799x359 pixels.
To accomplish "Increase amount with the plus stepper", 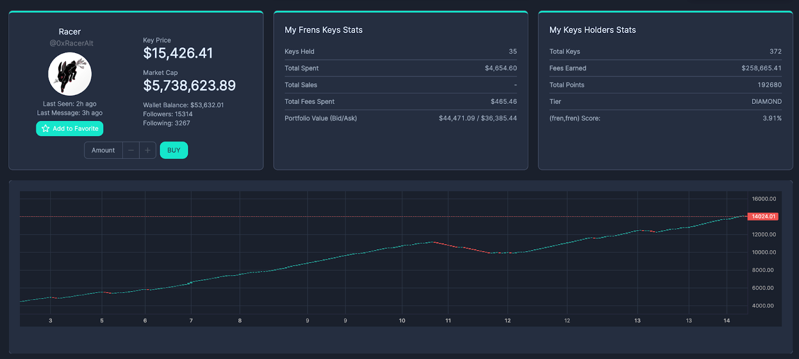I will tap(148, 150).
